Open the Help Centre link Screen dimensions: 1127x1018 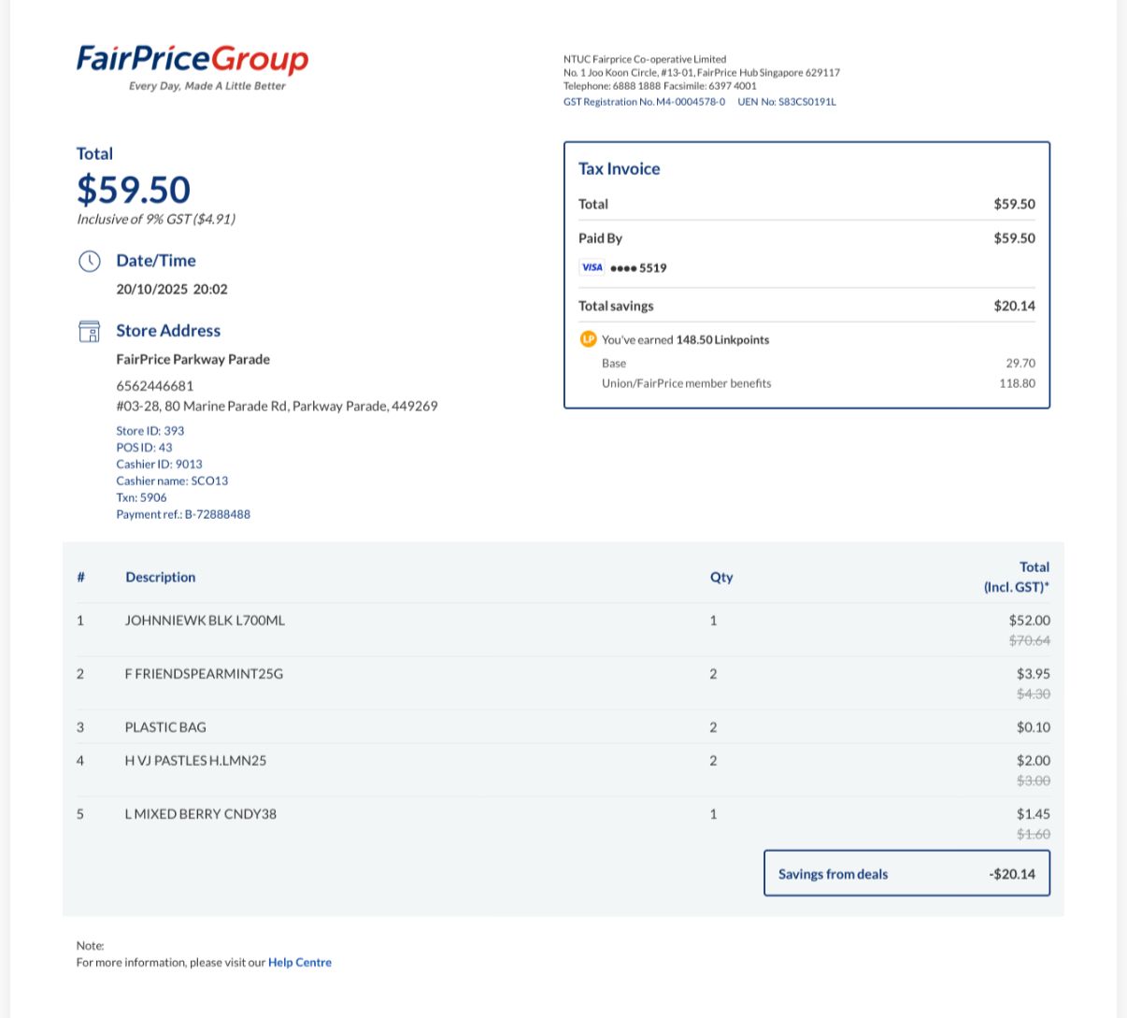pos(300,962)
